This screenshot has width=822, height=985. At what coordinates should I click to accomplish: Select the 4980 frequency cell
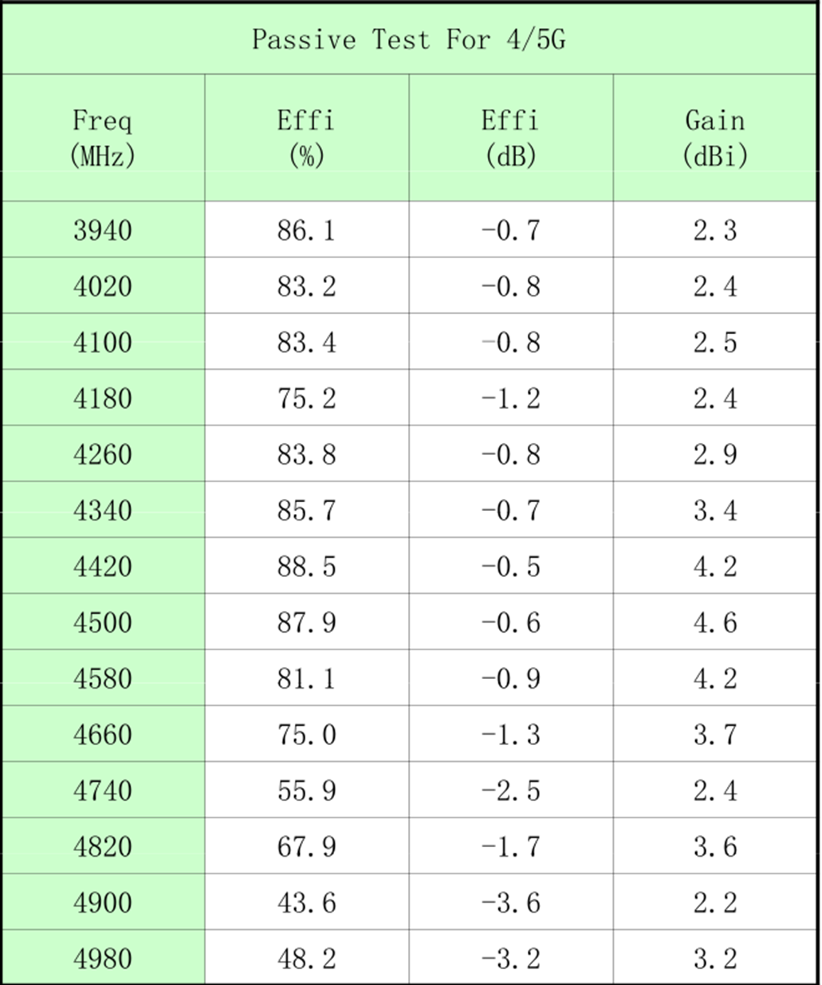coord(103,959)
